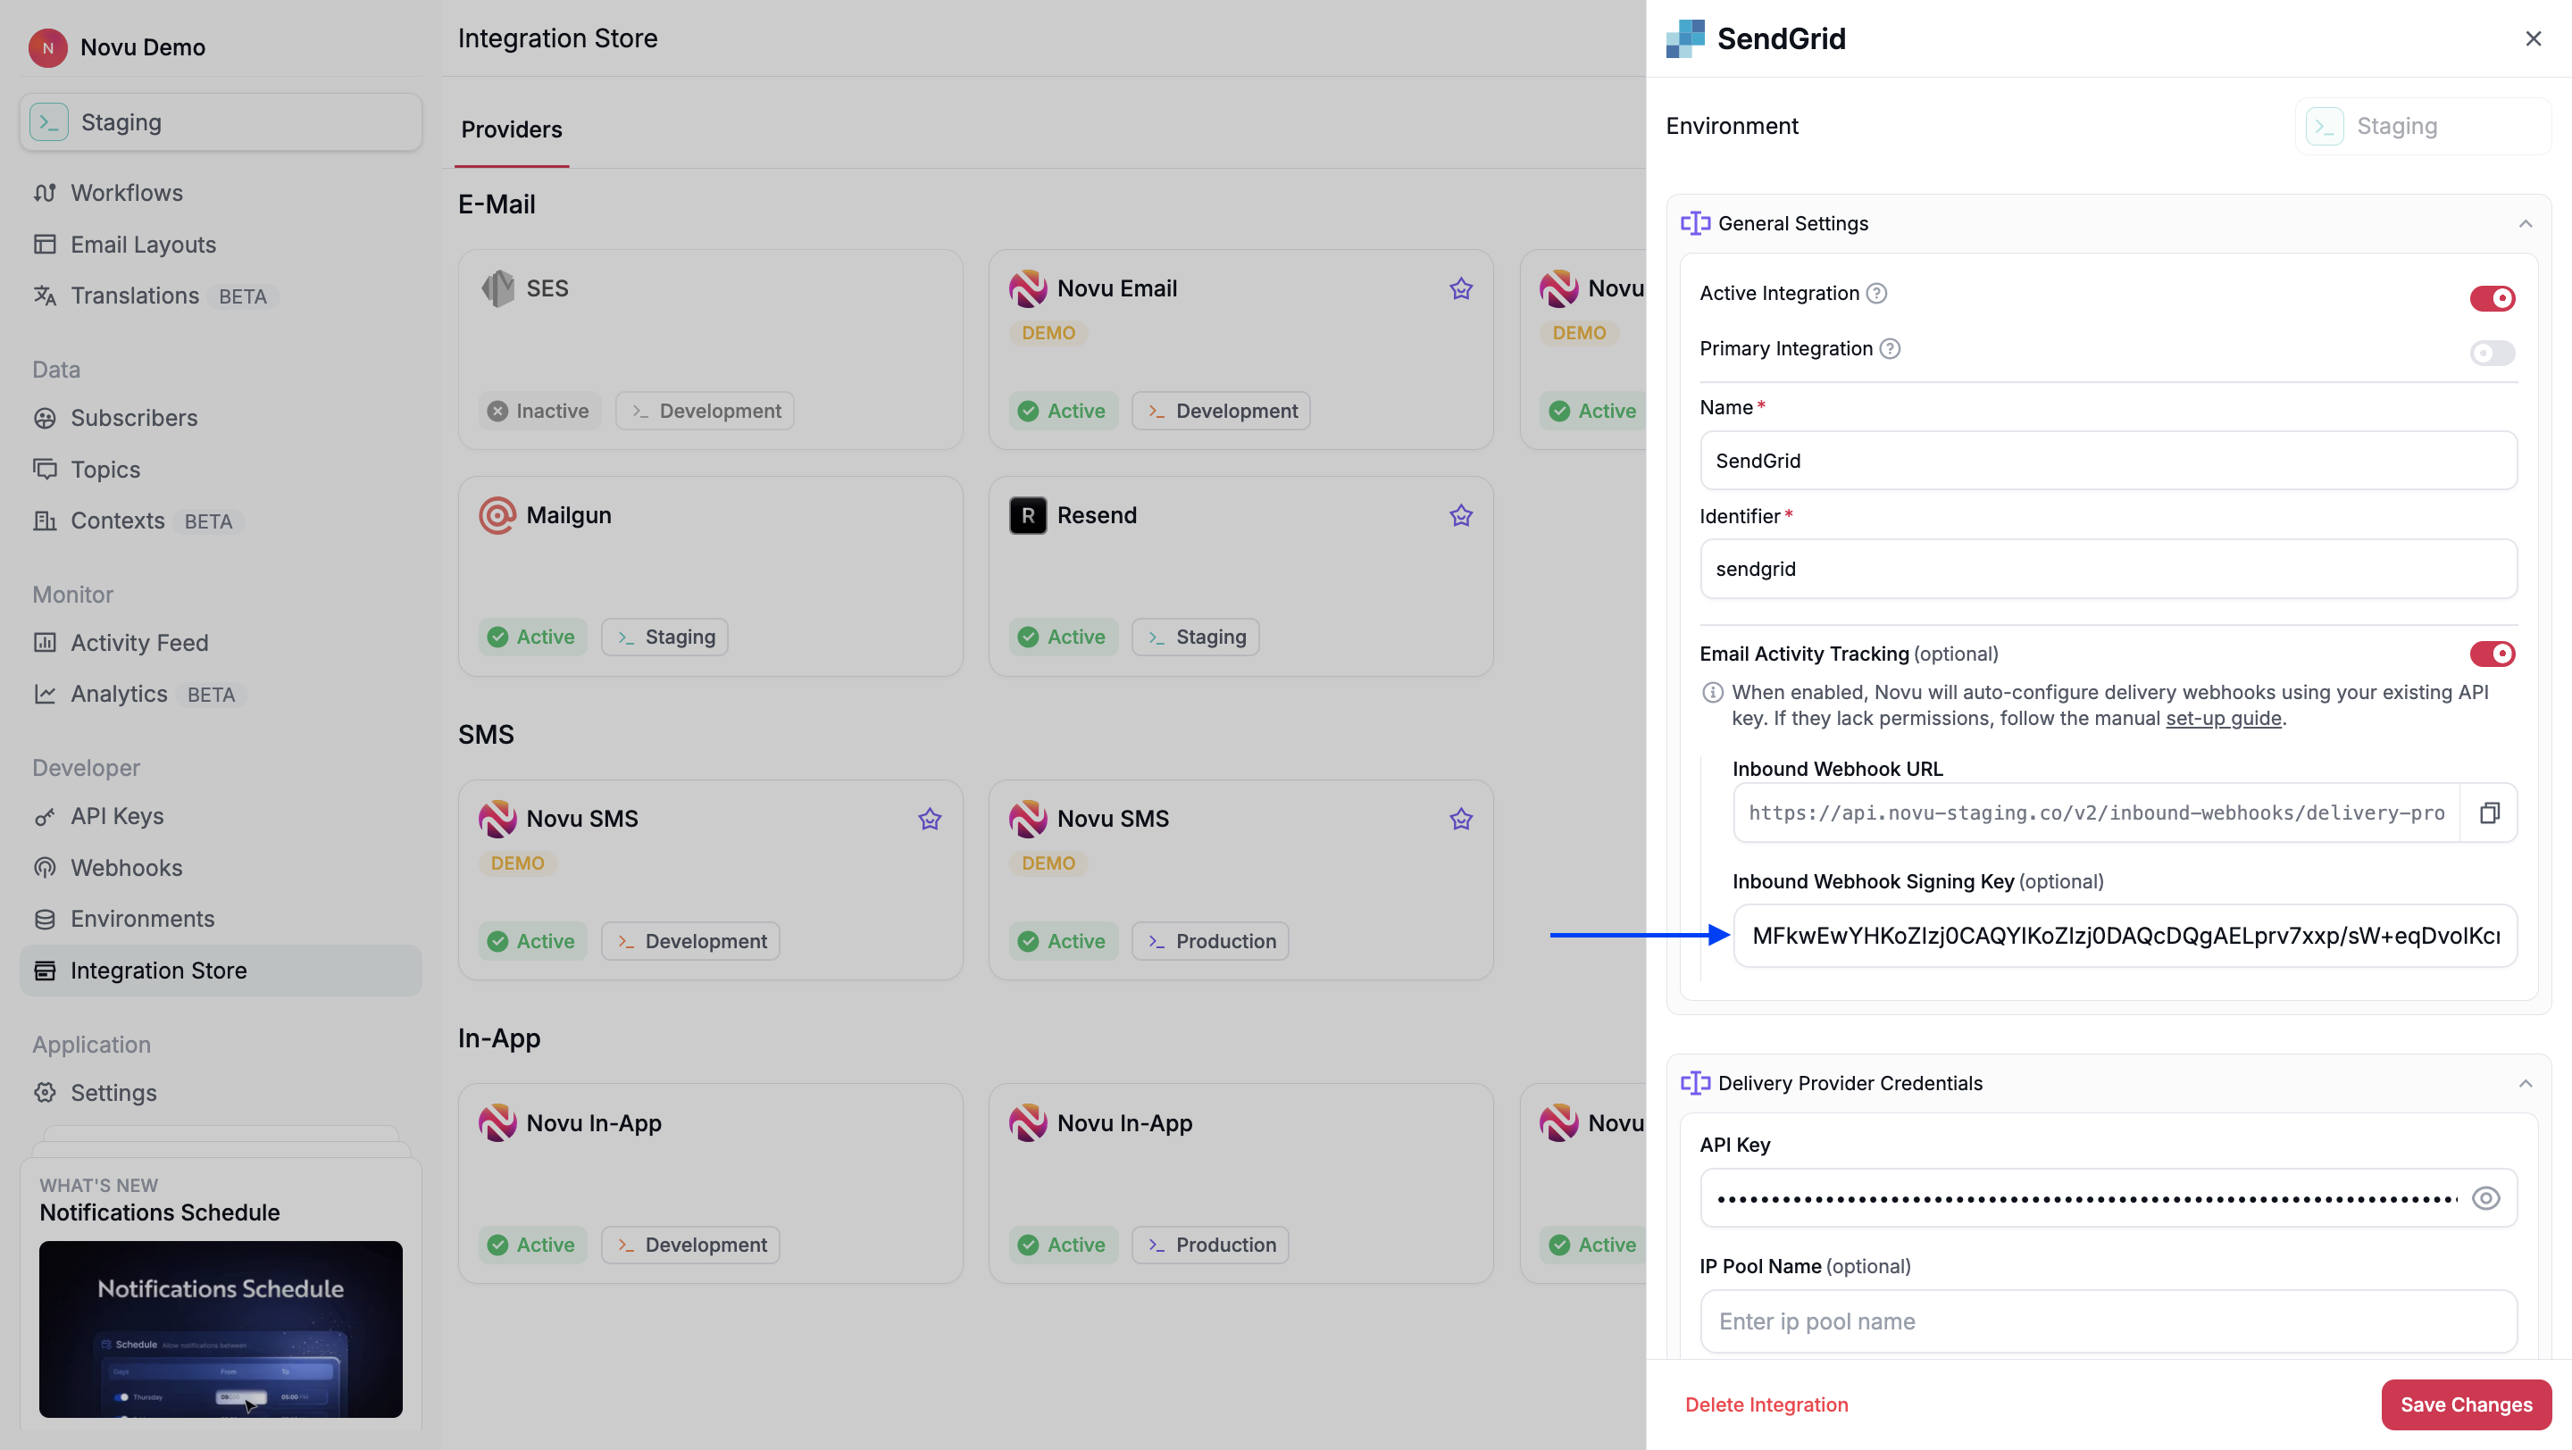
Task: Collapse Delivery Provider Credentials section
Action: point(2526,1083)
